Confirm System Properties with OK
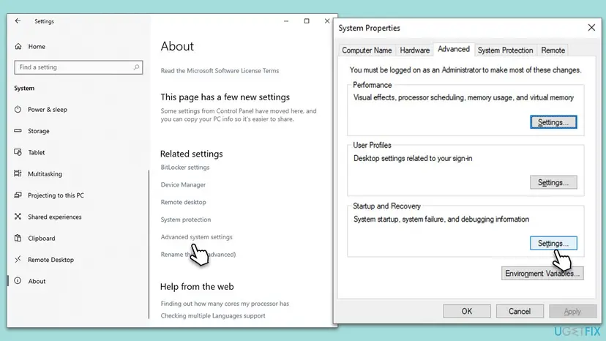Screen dimensions: 606x341 467,311
